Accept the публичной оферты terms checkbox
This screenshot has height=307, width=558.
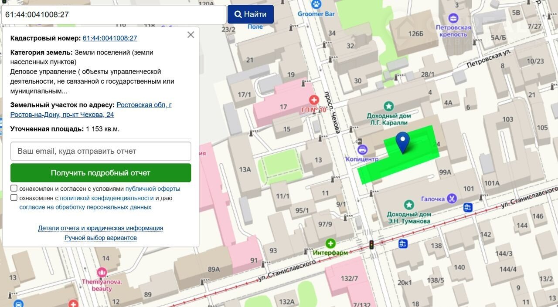tap(14, 189)
